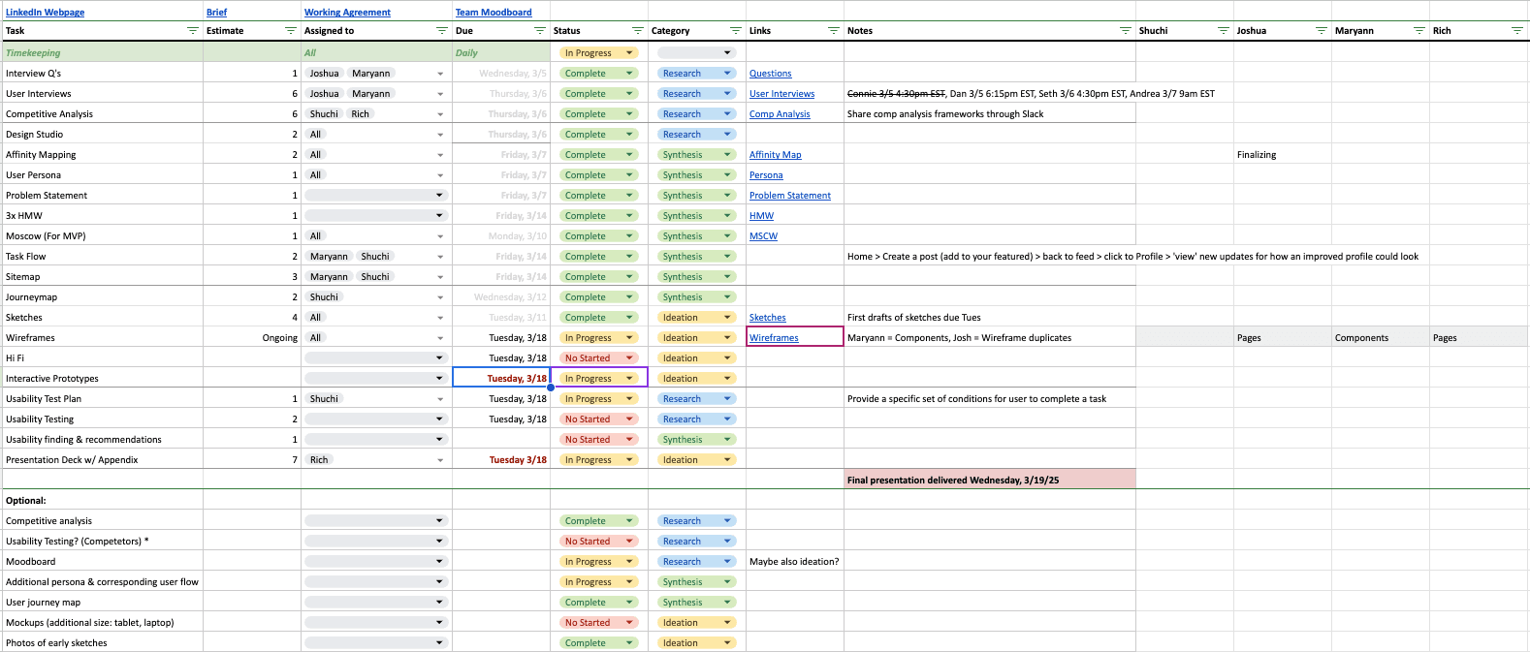
Task: Select the Ongoing estimate cell for Wireframes
Action: coord(252,338)
